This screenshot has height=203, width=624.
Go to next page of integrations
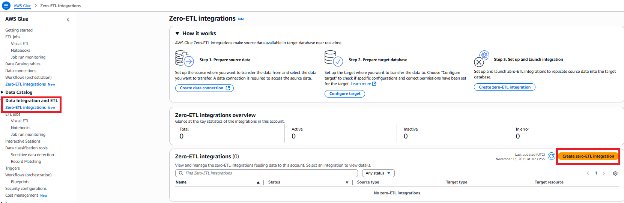pyautogui.click(x=604, y=173)
